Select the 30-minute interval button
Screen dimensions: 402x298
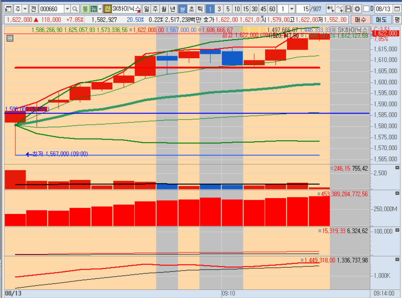(255, 9)
